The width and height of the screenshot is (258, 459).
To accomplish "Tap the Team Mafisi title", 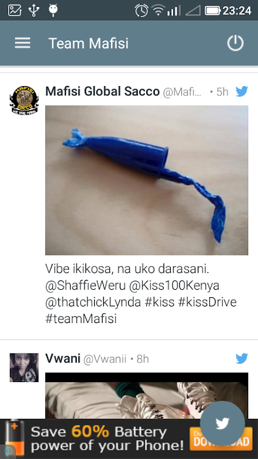I will pyautogui.click(x=88, y=44).
